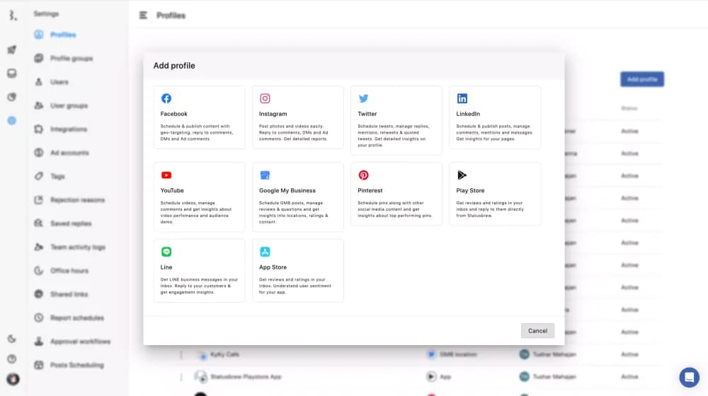The image size is (708, 396).
Task: Click the Line card title text
Action: click(x=166, y=267)
